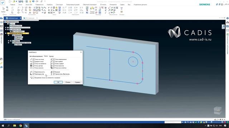Screen dimensions: 229x128
Task: Click the New document icon in quick access toolbar
Action: click(10, 1)
